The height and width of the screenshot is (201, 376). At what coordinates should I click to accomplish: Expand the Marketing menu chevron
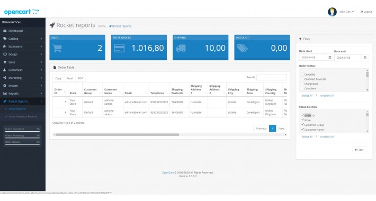(x=41, y=78)
